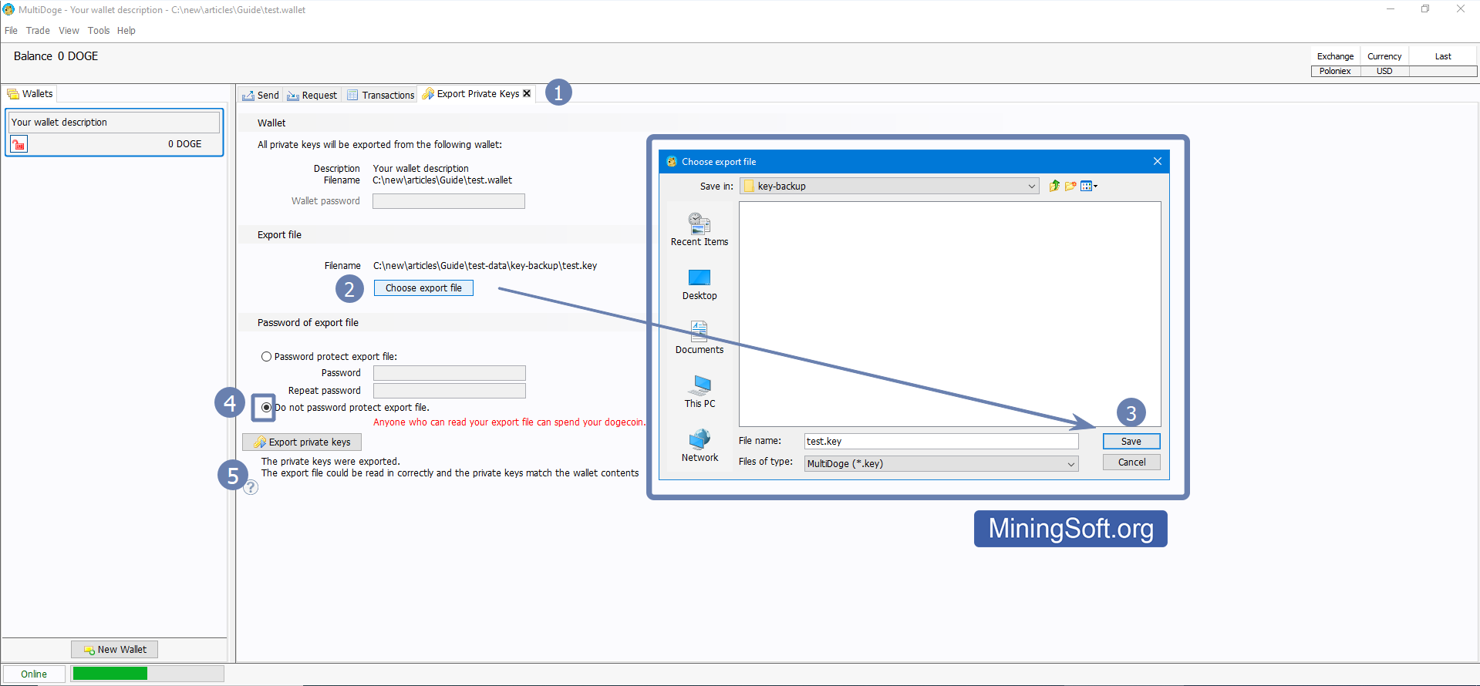Viewport: 1480px width, 686px height.
Task: Click the Recent Items icon in dialog
Action: [x=700, y=229]
